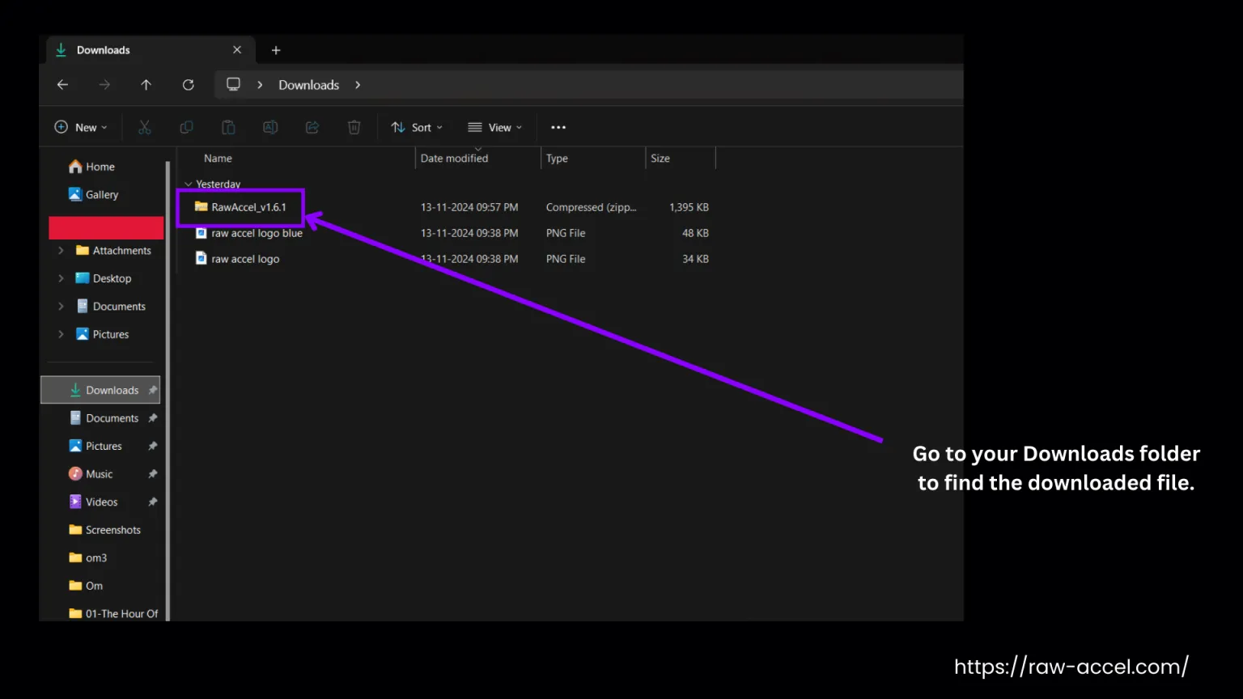Screen dimensions: 1243x699
Task: Click the Refresh icon in the address bar
Action: (x=188, y=84)
